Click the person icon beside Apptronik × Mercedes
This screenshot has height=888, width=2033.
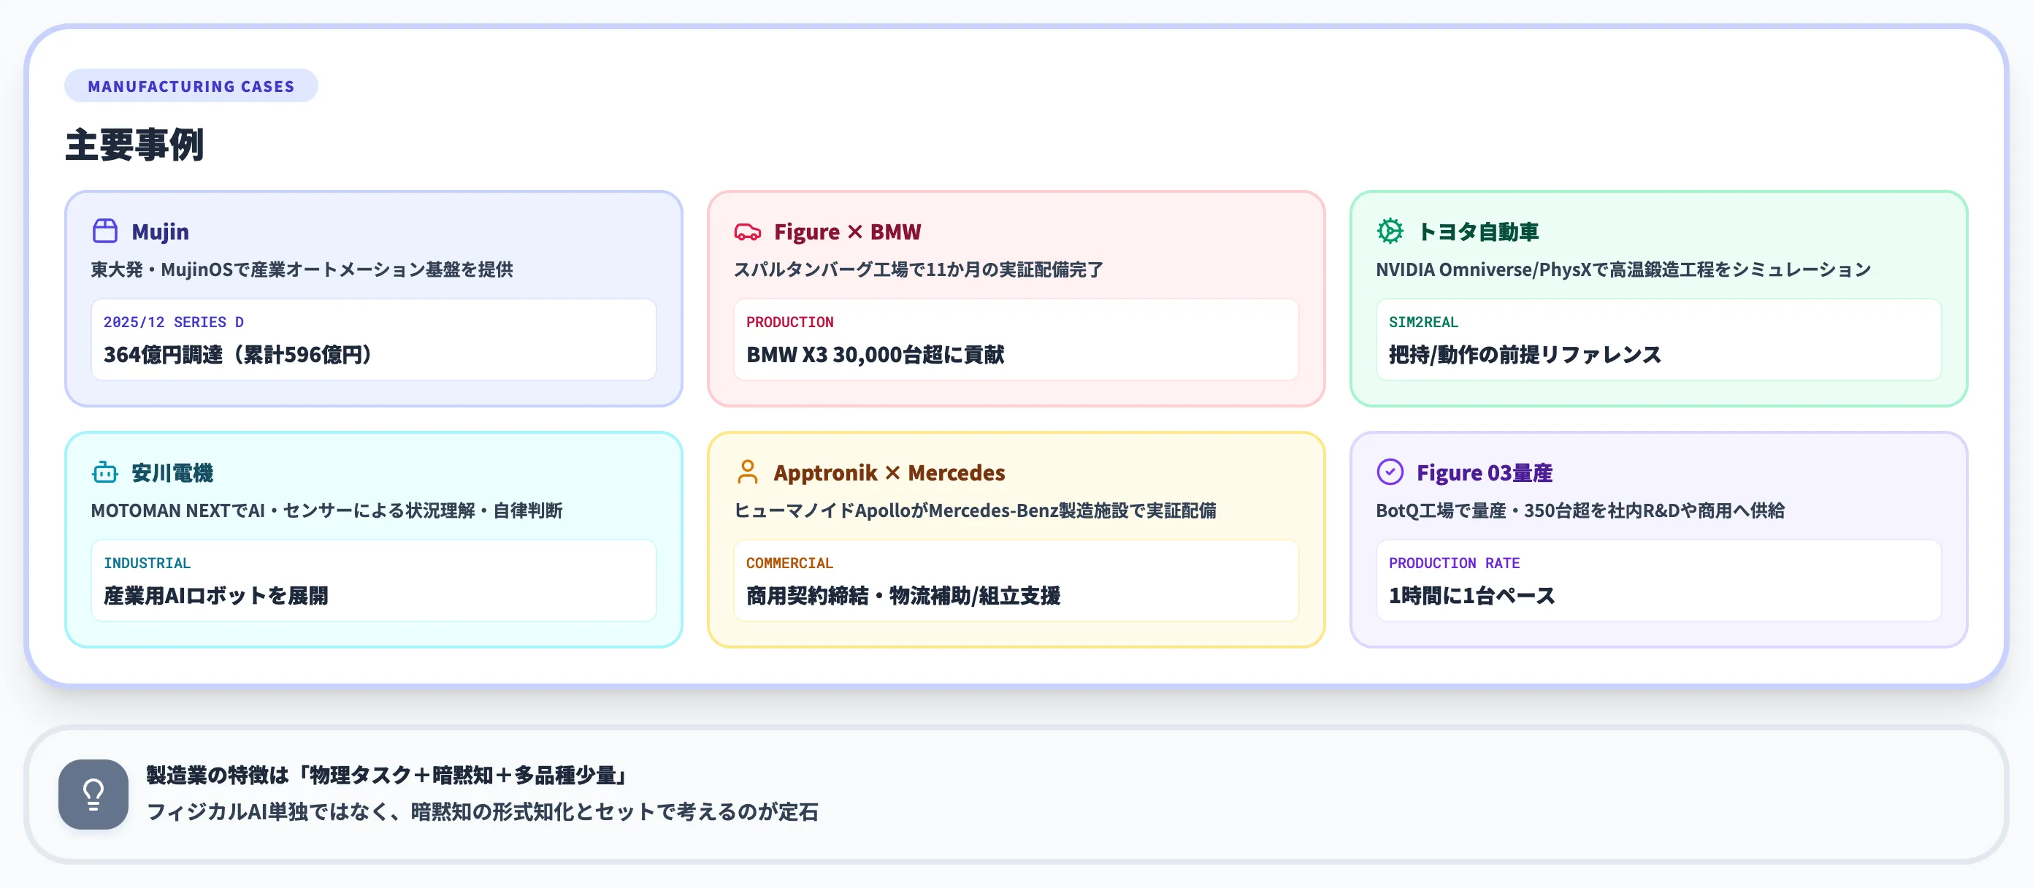point(747,472)
